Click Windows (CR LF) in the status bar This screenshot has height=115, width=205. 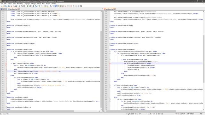180,114
